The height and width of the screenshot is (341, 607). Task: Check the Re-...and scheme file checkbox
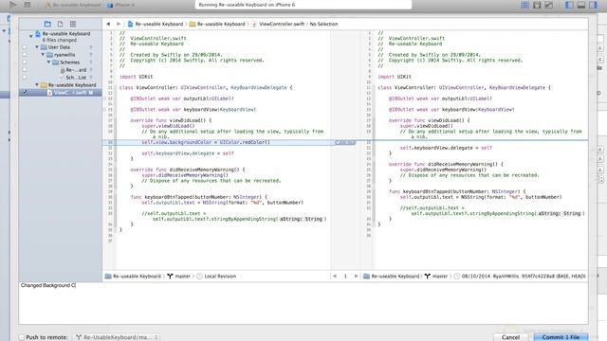(25, 70)
